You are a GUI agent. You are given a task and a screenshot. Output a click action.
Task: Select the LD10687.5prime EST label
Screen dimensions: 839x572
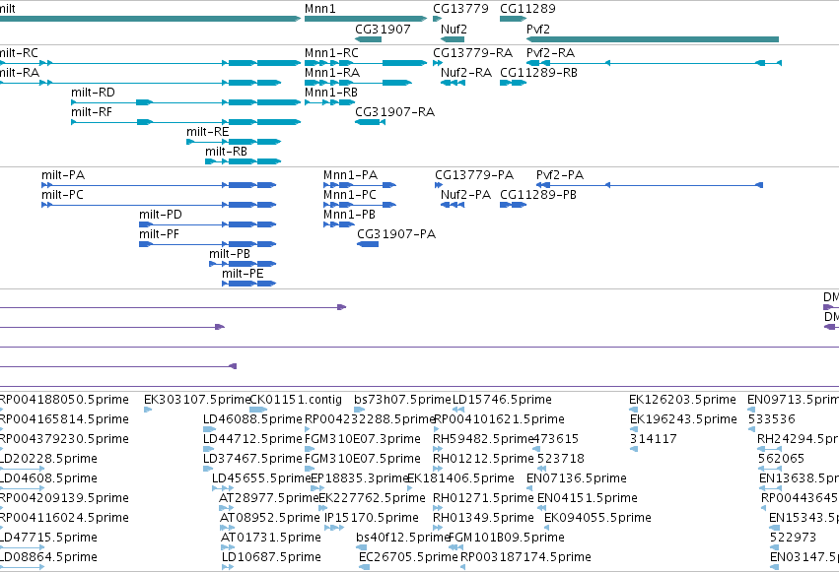(x=271, y=557)
